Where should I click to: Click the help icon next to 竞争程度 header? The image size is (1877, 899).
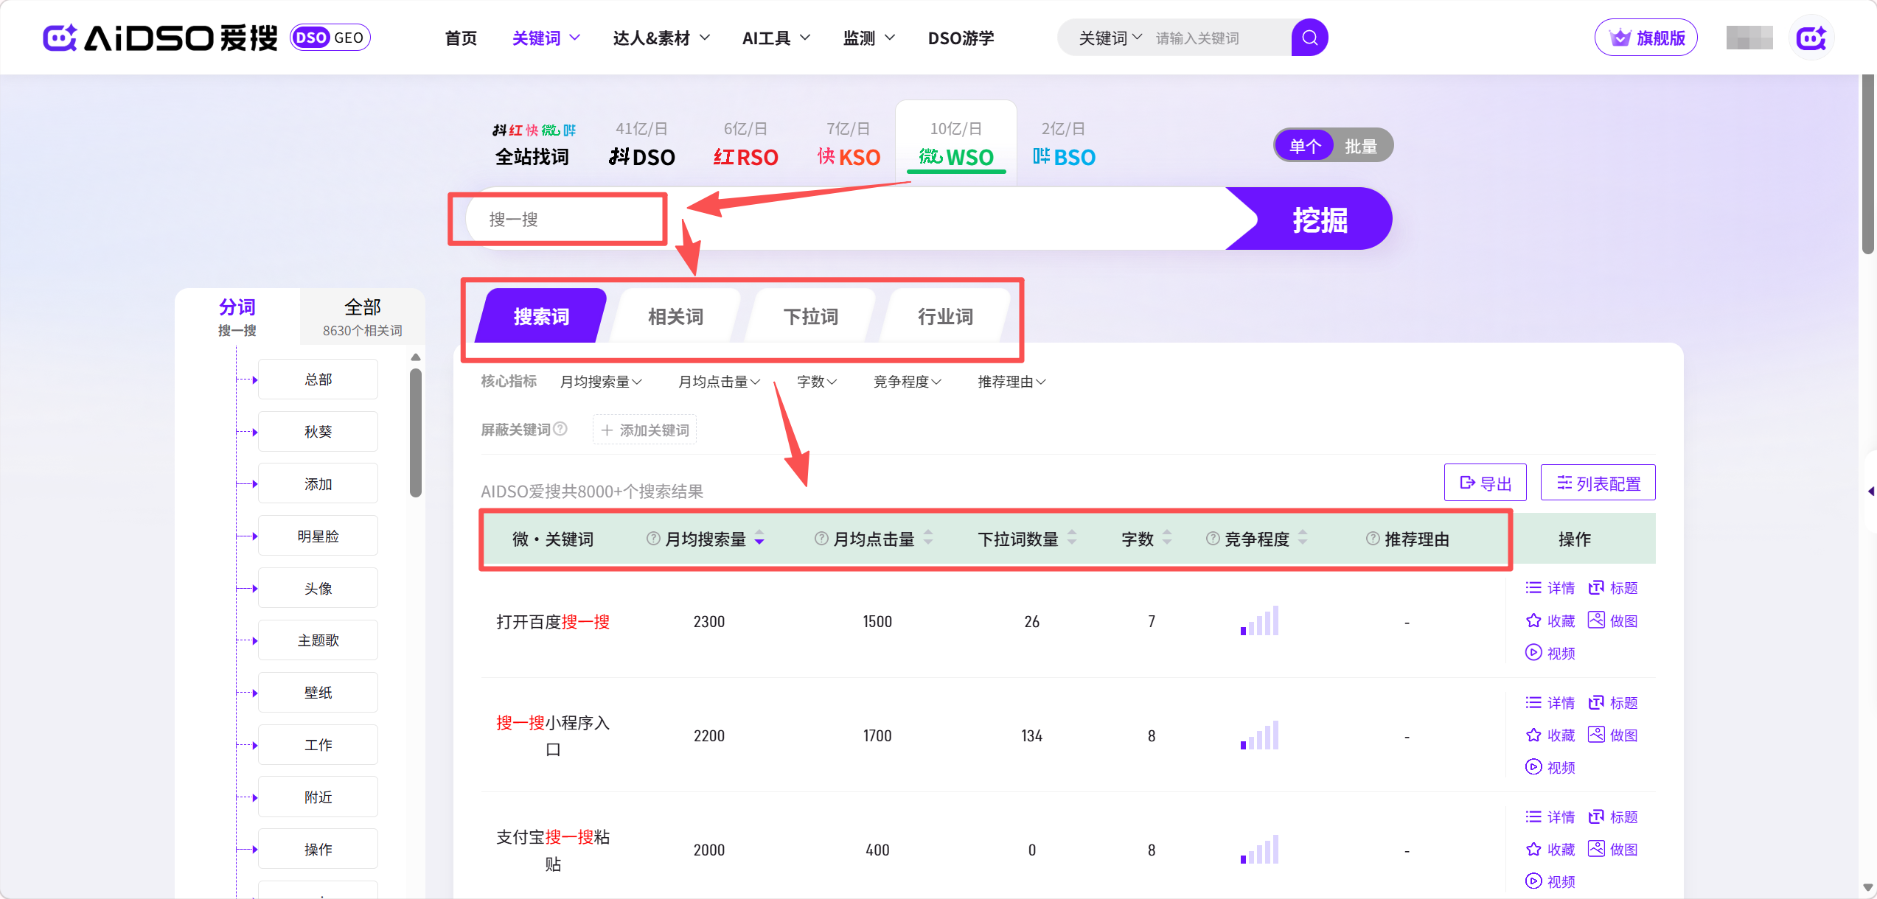tap(1212, 539)
